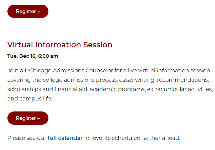Click the phrase extracurricular activities
Screen dimensions: 215x150
coord(179,89)
